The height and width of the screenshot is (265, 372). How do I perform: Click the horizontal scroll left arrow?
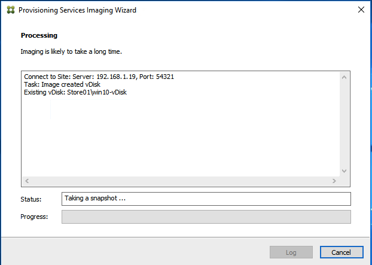point(27,181)
